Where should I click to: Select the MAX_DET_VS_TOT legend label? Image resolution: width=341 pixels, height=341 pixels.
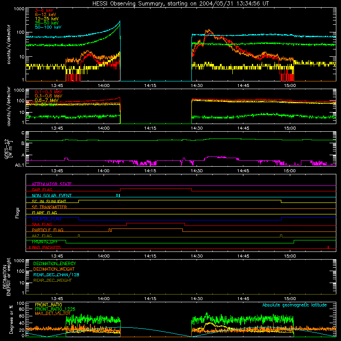[53, 313]
